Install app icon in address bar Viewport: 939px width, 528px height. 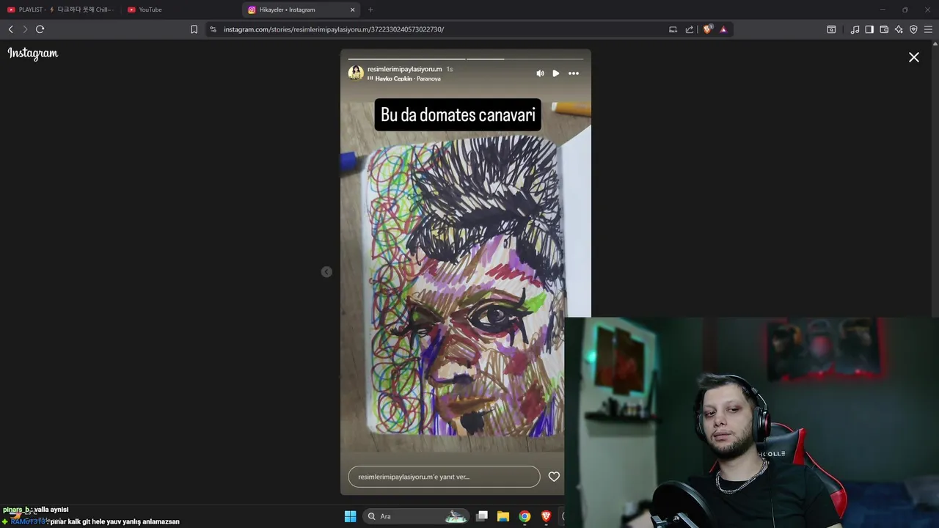pyautogui.click(x=673, y=29)
